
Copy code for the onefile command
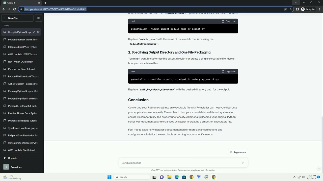pyautogui.click(x=229, y=72)
